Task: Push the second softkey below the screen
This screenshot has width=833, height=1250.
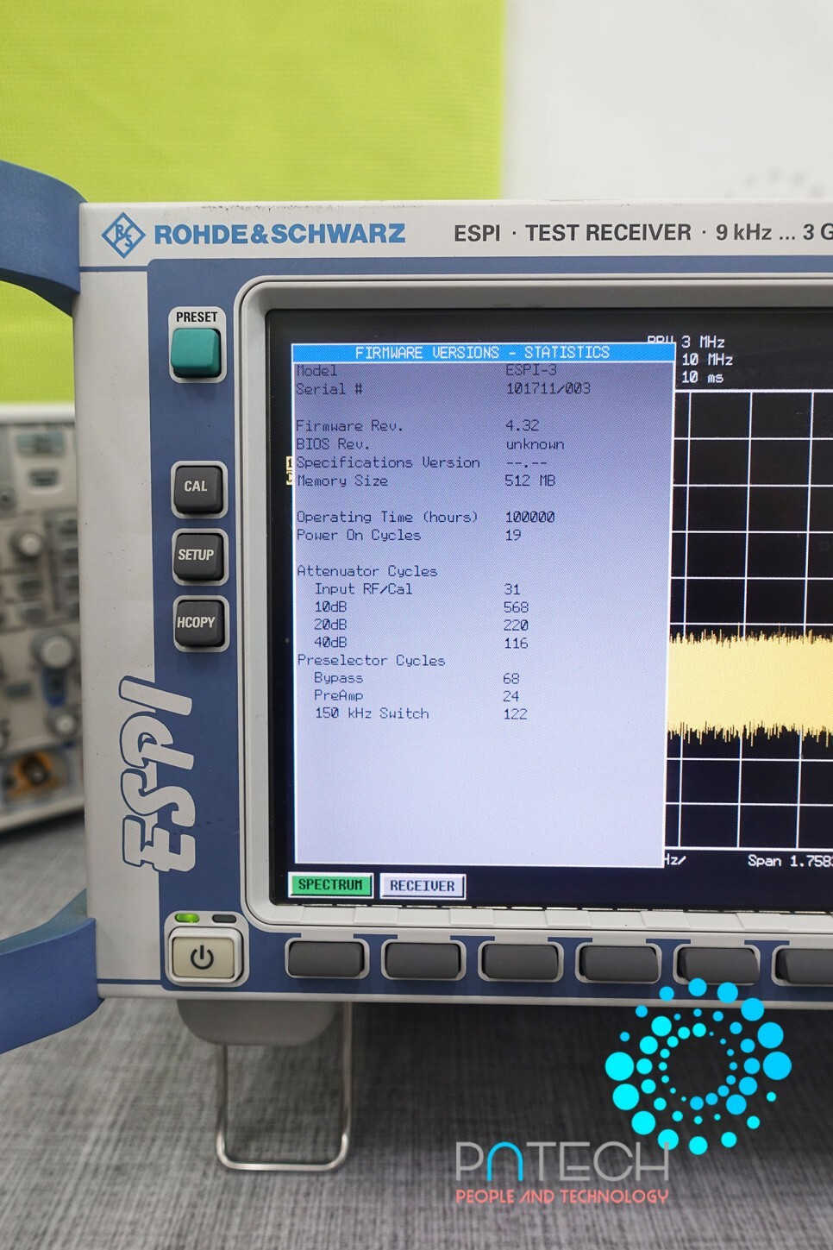Action: [422, 960]
